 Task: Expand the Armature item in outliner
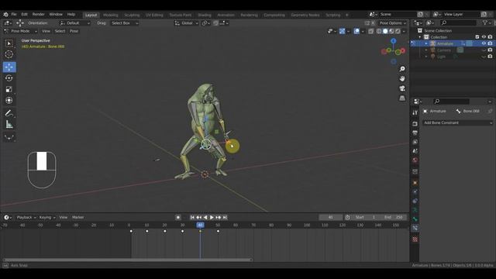[426, 43]
